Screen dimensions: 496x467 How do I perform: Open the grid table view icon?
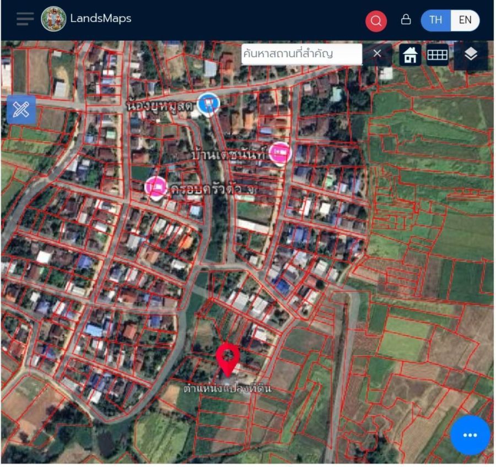tap(437, 55)
